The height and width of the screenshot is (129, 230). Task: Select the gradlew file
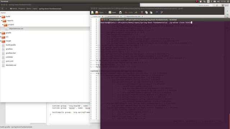coord(9,49)
